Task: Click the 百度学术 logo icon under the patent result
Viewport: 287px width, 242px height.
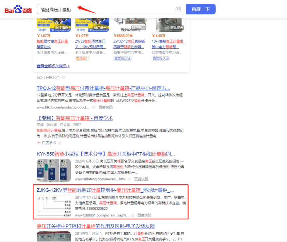Action: coord(39,143)
